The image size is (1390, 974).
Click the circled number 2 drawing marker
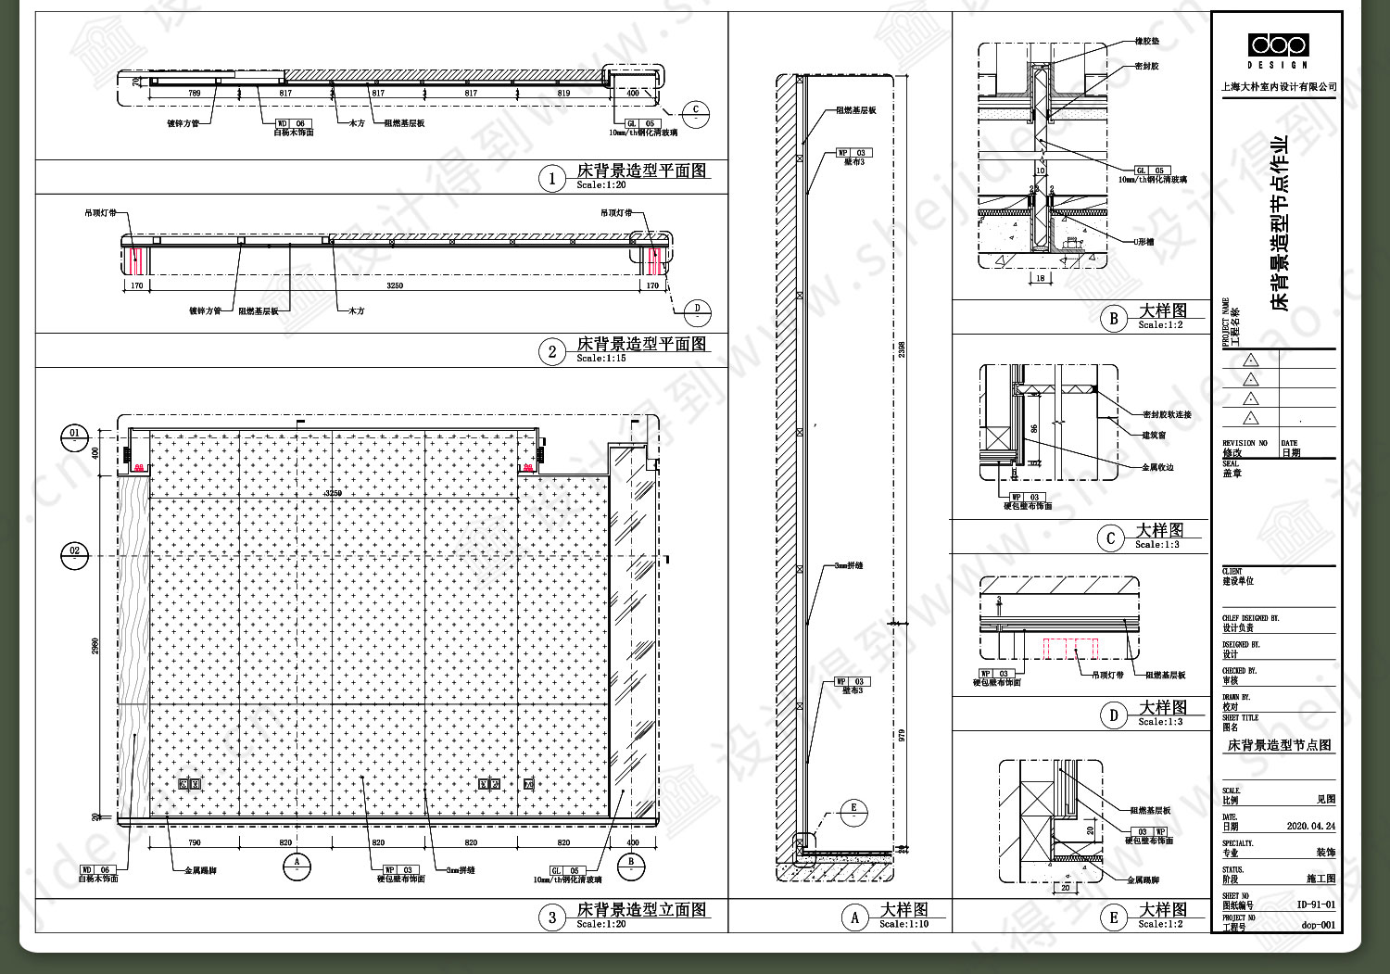[552, 351]
